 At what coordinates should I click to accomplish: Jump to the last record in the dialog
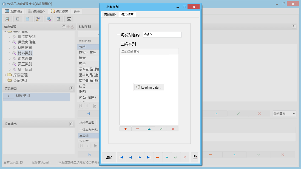(148, 157)
